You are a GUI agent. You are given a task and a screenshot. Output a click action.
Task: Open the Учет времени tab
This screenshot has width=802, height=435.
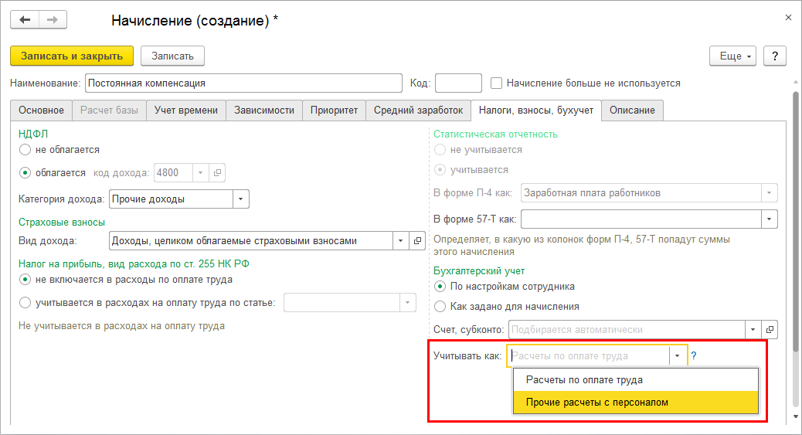tap(185, 110)
